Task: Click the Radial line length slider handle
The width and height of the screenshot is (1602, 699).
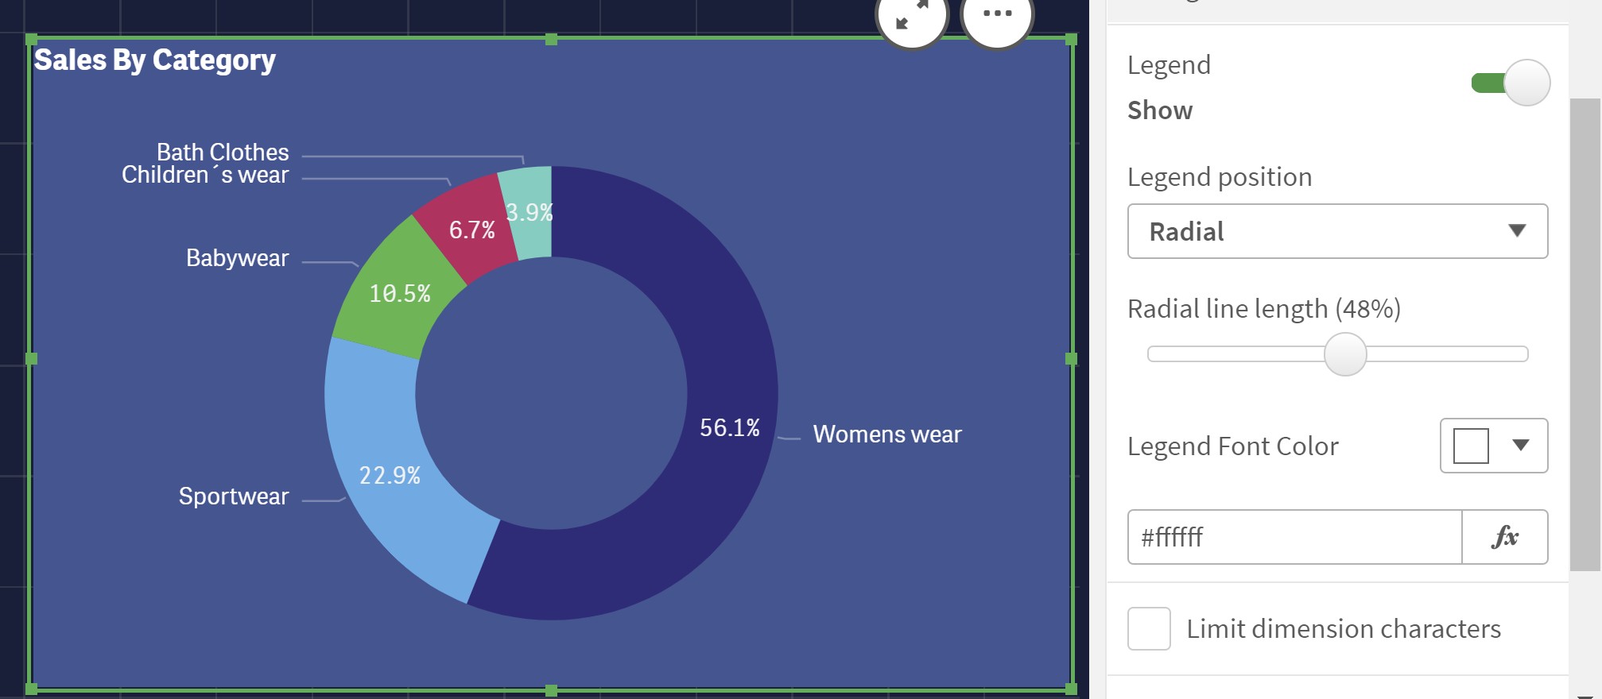Action: click(1345, 354)
